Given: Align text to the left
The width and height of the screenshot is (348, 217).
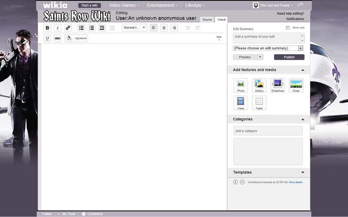Looking at the screenshot, I should (153, 28).
